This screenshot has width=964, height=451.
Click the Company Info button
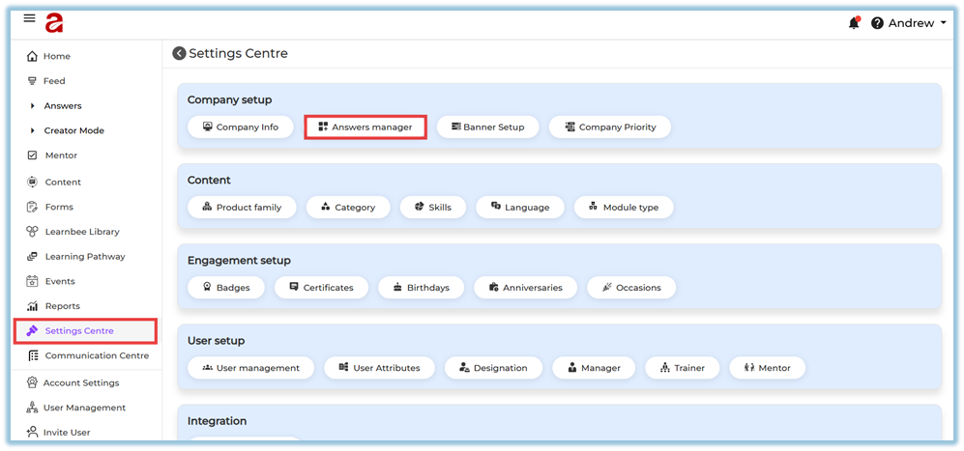coord(240,127)
